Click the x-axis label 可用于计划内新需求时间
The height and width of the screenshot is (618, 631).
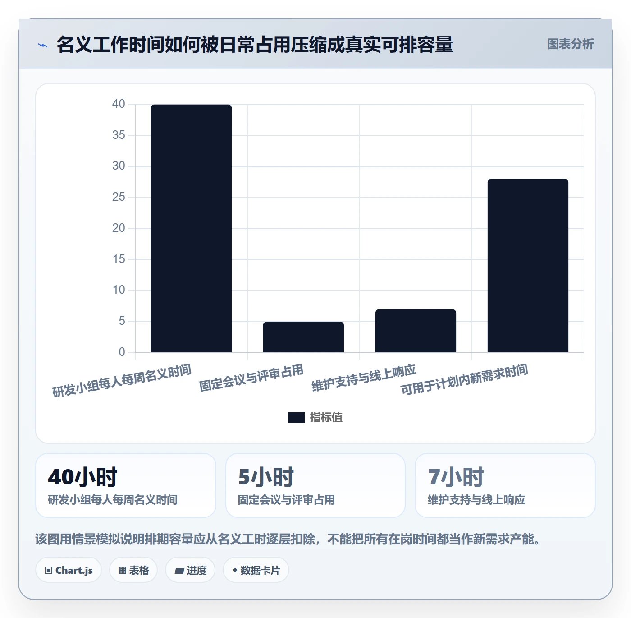(464, 380)
